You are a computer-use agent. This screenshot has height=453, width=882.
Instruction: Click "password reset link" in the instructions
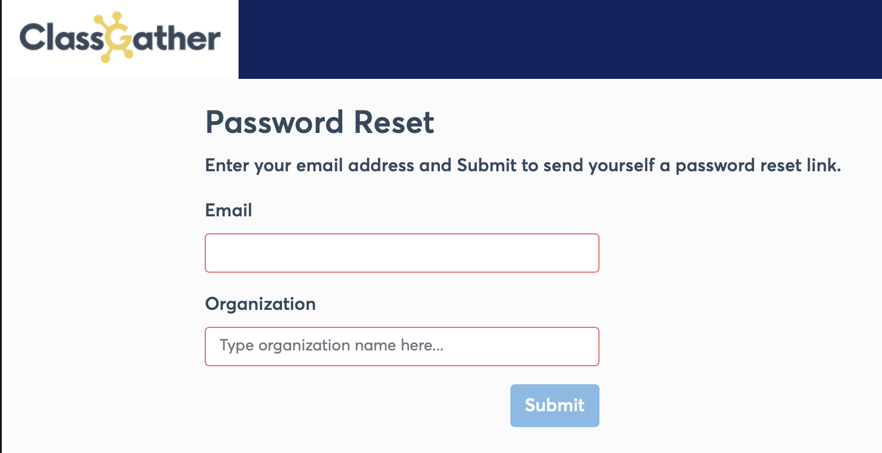(x=758, y=166)
